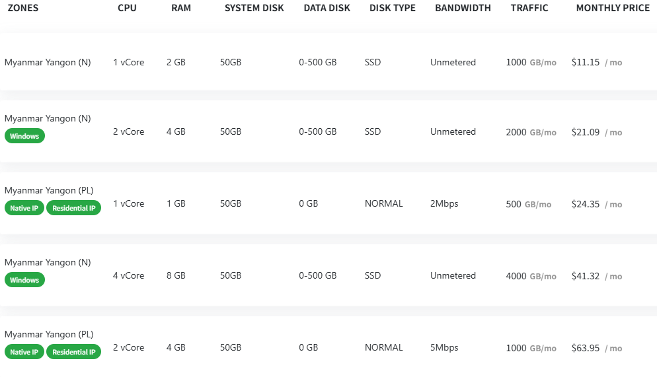The height and width of the screenshot is (377, 657).
Task: Sort by the TRAFFIC column header
Action: point(529,9)
